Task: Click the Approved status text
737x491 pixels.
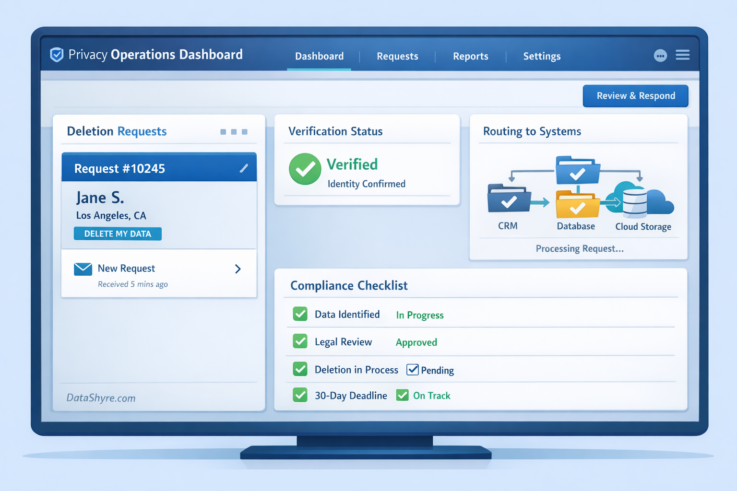Action: coord(416,342)
